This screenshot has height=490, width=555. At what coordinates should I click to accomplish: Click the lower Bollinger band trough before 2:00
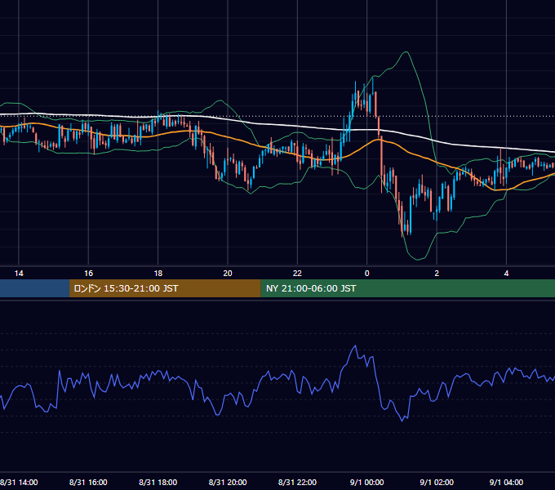pos(418,260)
